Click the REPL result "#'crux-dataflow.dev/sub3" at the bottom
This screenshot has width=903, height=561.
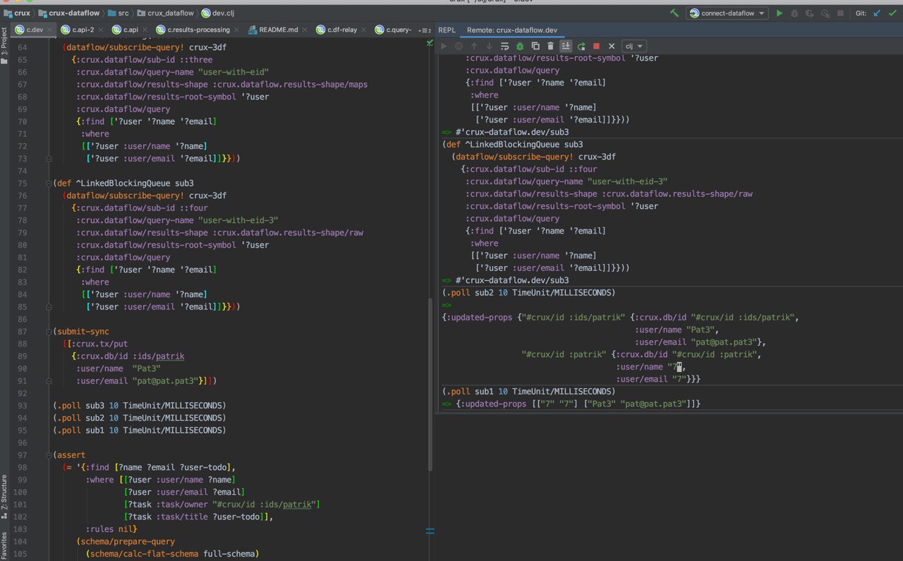coord(511,280)
